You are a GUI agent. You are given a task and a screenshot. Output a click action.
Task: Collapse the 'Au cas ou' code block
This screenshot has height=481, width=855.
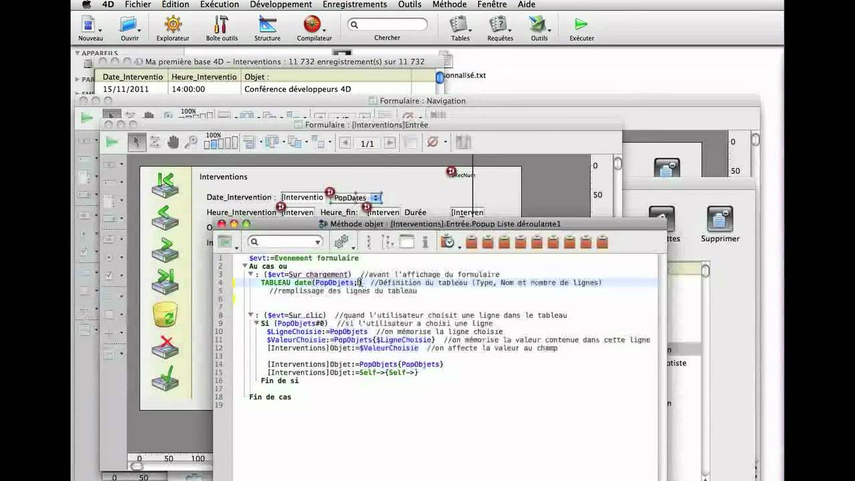click(x=245, y=266)
